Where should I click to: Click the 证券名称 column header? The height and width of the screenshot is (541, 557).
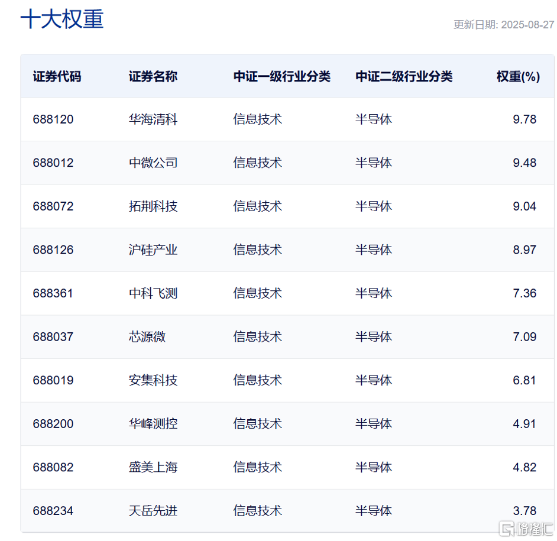153,76
